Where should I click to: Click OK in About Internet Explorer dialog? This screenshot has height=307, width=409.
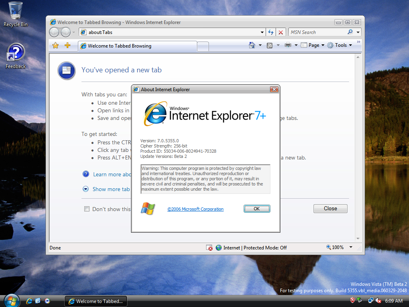tap(257, 209)
